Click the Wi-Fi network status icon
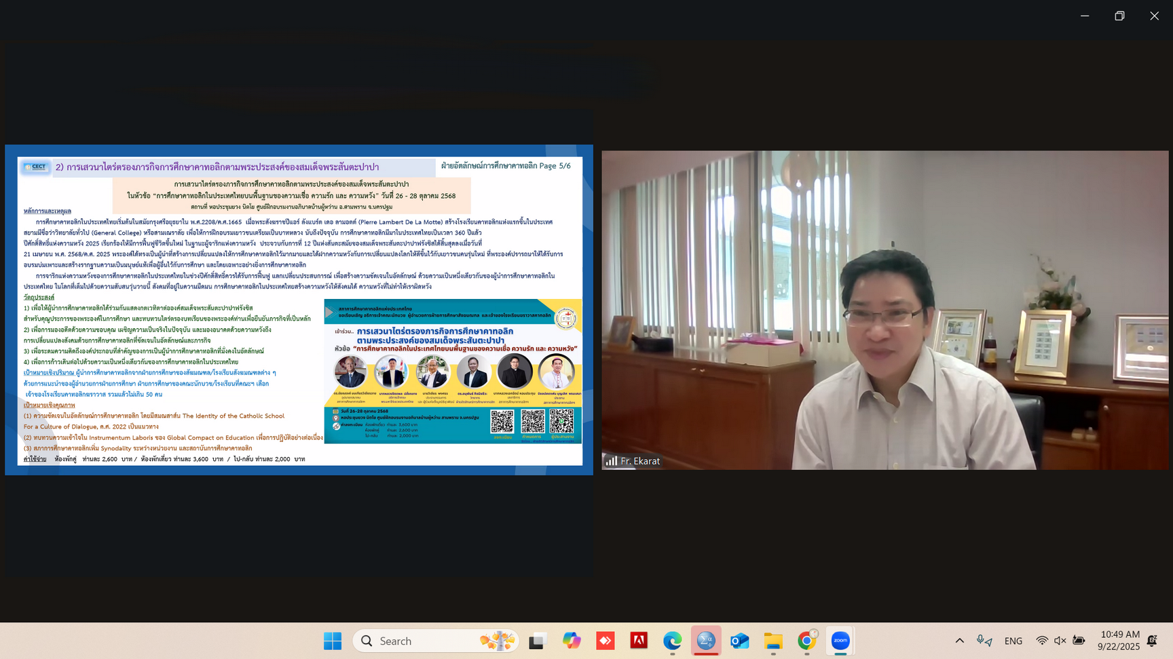Image resolution: width=1173 pixels, height=659 pixels. (1042, 641)
